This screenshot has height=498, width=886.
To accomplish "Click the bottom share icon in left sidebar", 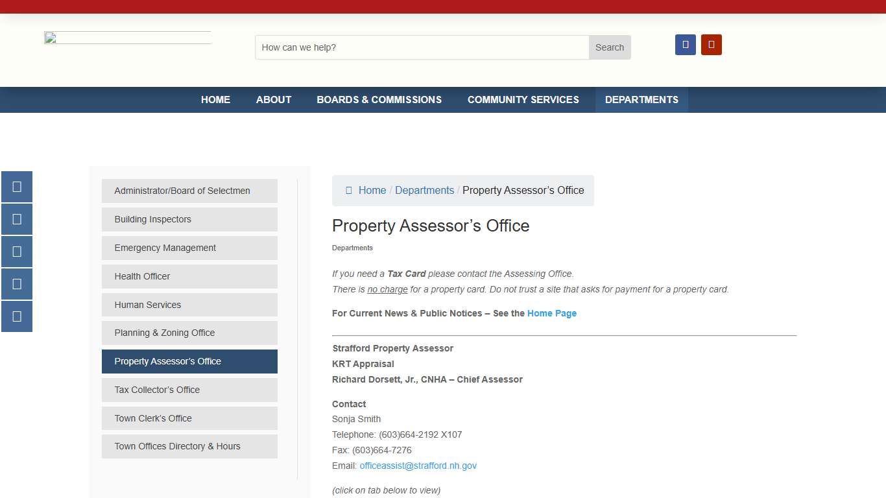I will coord(17,316).
